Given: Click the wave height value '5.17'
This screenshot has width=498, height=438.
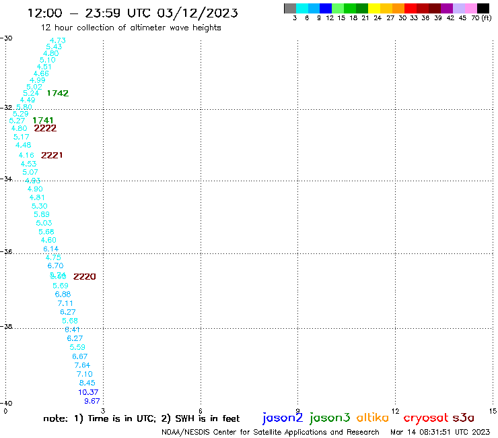Looking at the screenshot, I should coord(22,137).
